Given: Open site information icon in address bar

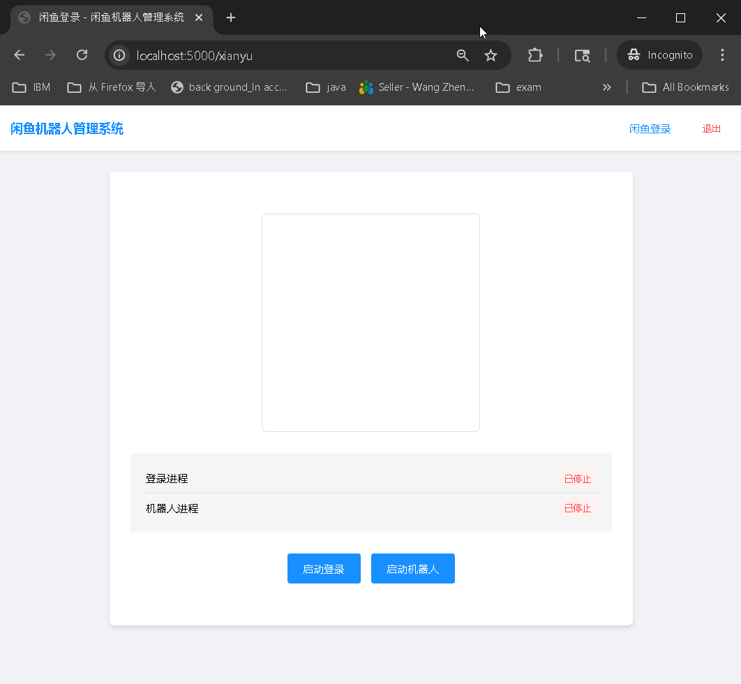Looking at the screenshot, I should (x=119, y=56).
